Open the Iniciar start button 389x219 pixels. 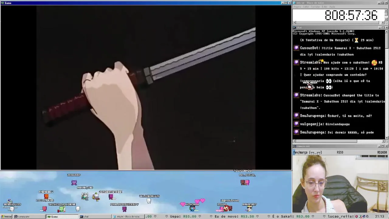tap(6, 217)
